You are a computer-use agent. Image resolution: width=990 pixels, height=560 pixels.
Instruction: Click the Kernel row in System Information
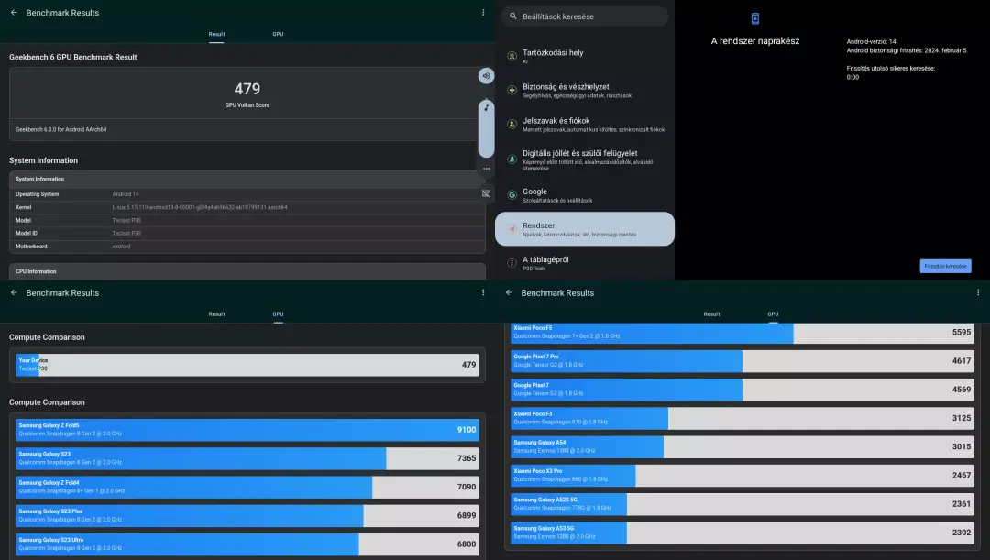point(247,207)
